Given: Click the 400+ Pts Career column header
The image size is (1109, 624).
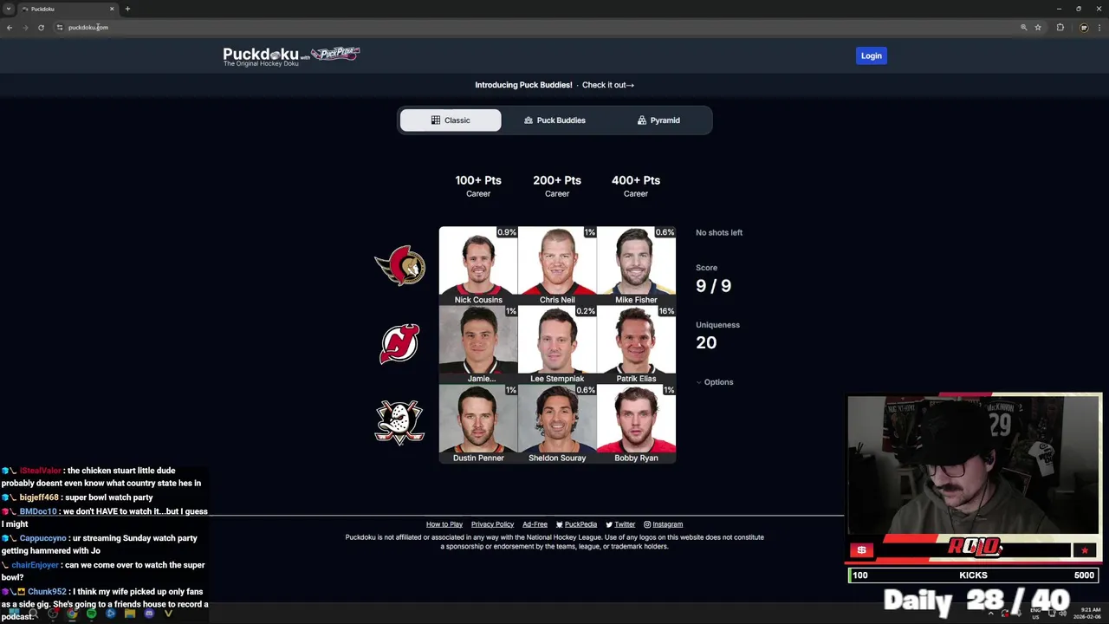Looking at the screenshot, I should pyautogui.click(x=636, y=185).
